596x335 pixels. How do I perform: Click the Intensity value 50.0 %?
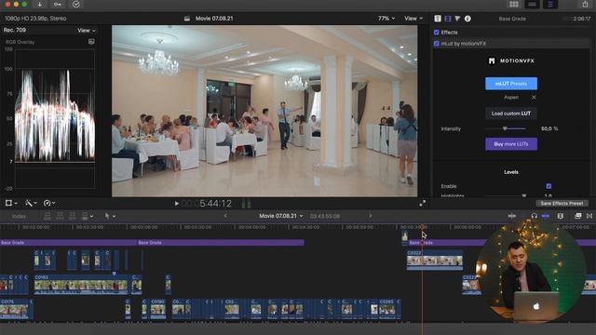(x=549, y=128)
